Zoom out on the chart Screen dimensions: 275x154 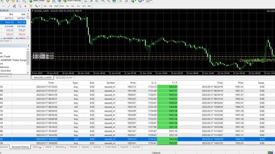(x=109, y=1)
